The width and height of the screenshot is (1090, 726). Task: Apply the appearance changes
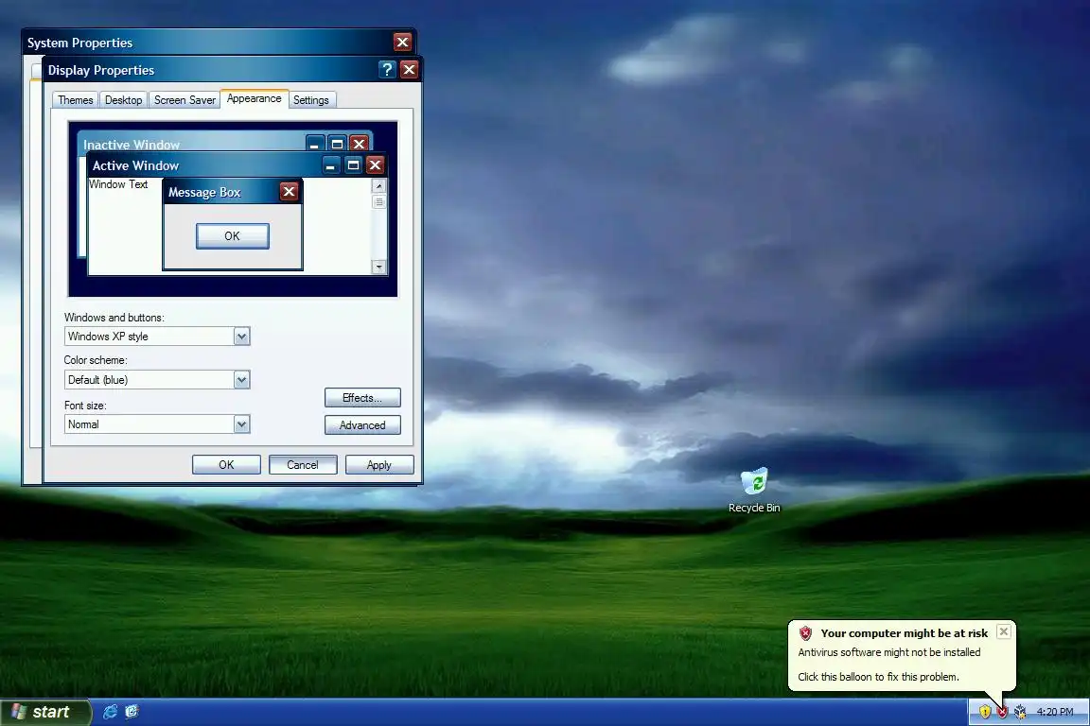click(378, 465)
